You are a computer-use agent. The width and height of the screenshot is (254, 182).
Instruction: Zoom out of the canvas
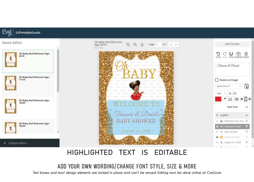[x=135, y=45]
